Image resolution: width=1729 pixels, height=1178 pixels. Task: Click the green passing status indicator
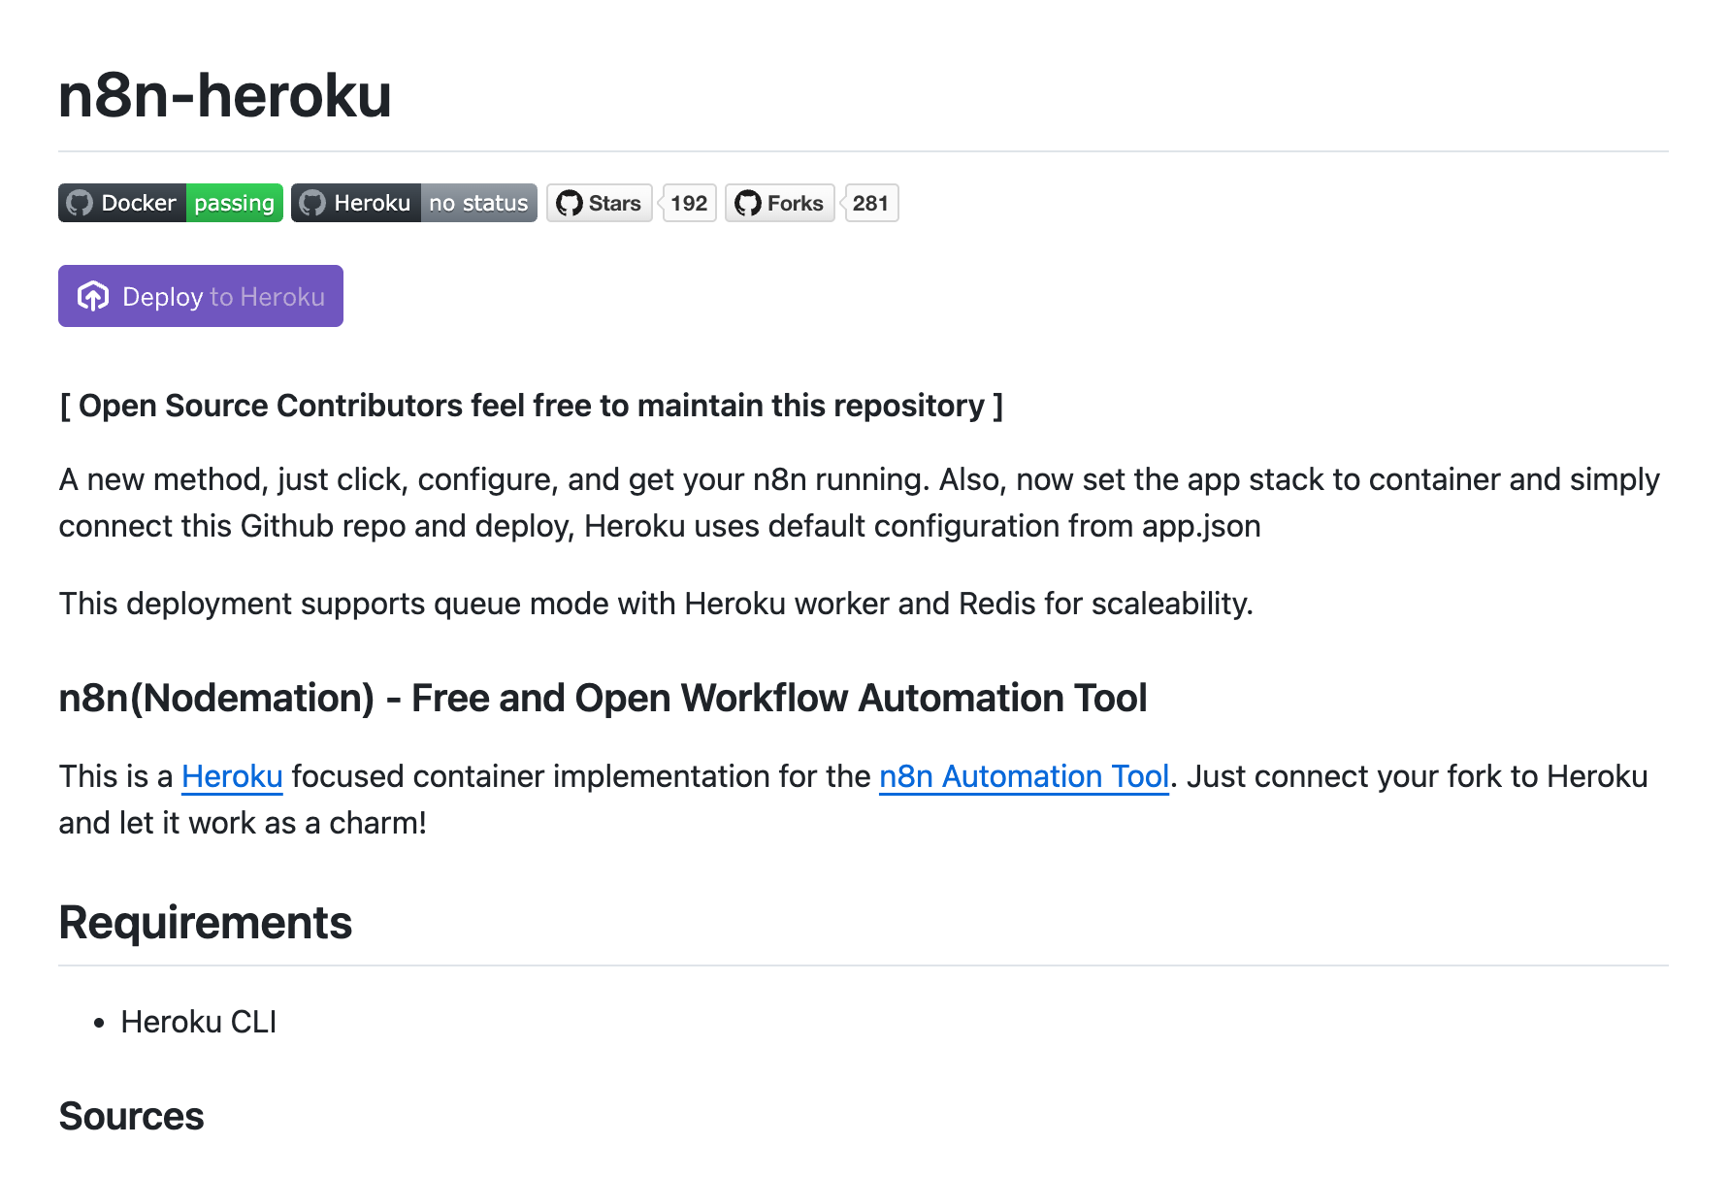click(x=233, y=203)
